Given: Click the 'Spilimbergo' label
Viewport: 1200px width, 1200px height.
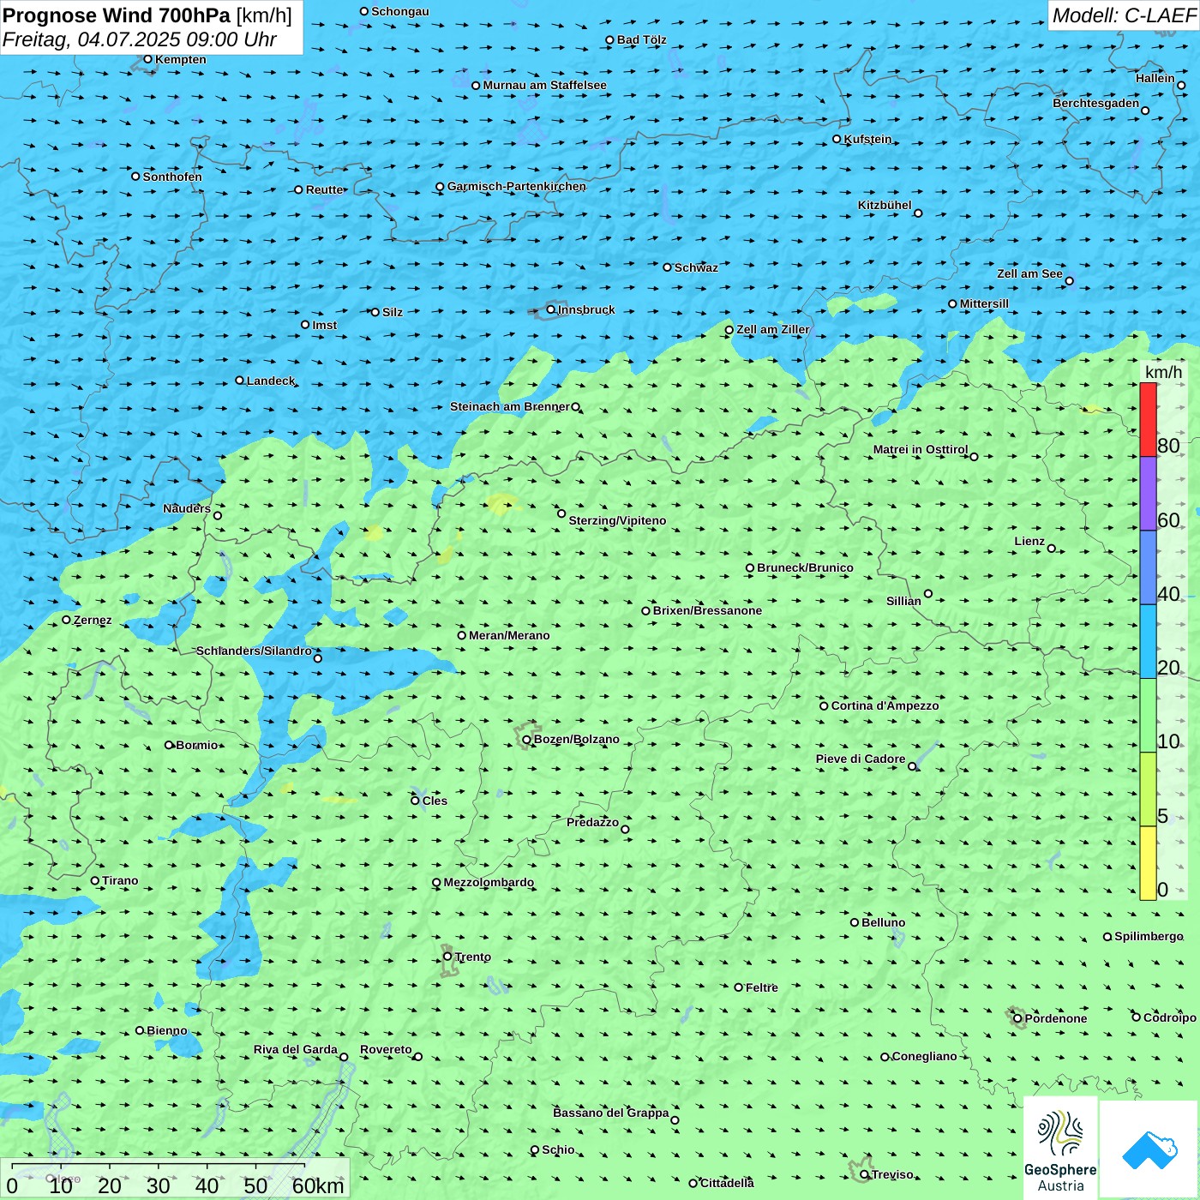Looking at the screenshot, I should click(x=1149, y=936).
